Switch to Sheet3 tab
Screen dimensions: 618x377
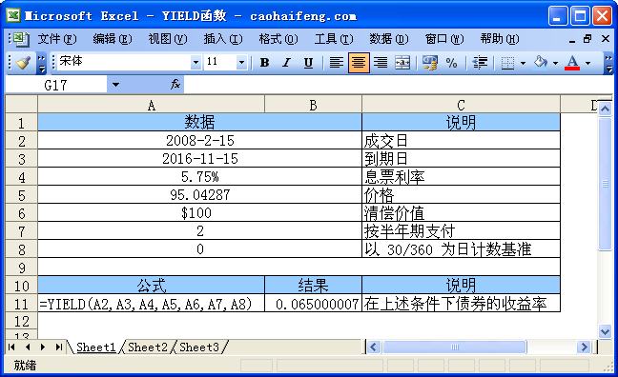(x=199, y=347)
